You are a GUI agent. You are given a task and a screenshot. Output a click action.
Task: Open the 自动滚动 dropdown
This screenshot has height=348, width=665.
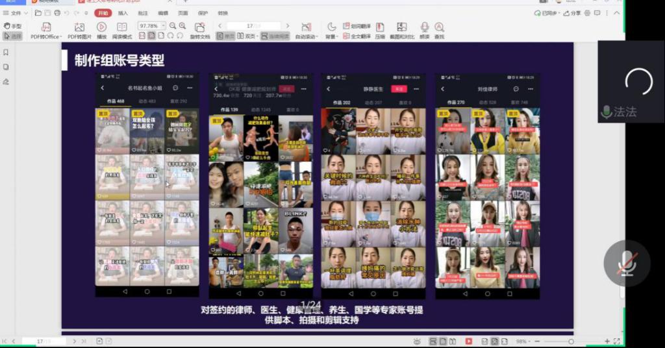point(306,37)
